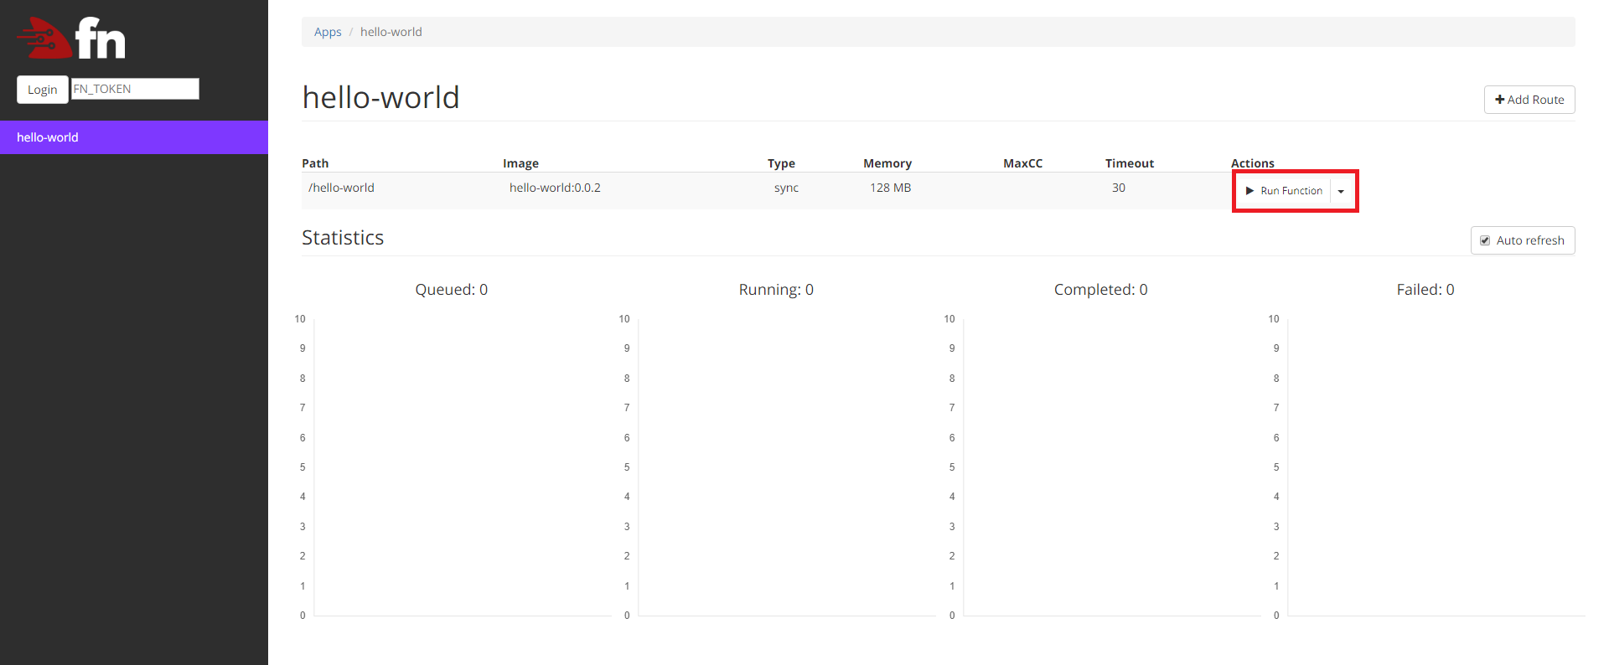Click the Statistics heading
Image resolution: width=1609 pixels, height=665 pixels.
coord(343,238)
